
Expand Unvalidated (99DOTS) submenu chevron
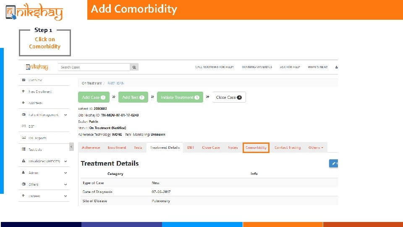65,161
